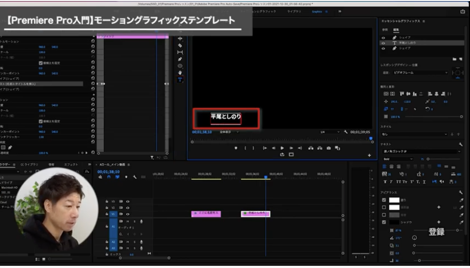This screenshot has width=470, height=268.
Task: Open the Bold font weight dropdown
Action: coord(398,159)
